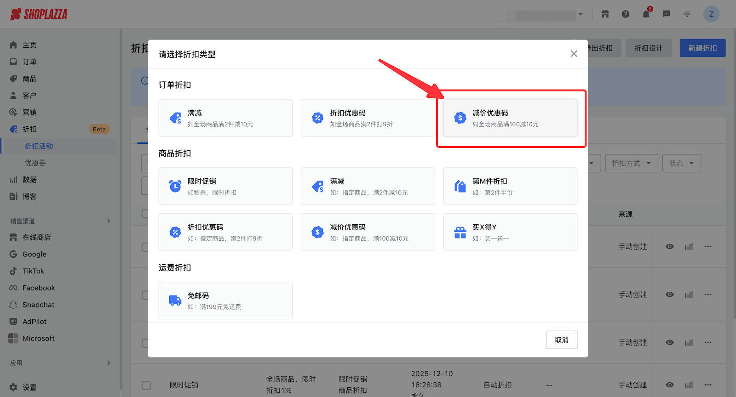Screen dimensions: 736x397
Task: Open the chat messages icon
Action: (x=666, y=14)
